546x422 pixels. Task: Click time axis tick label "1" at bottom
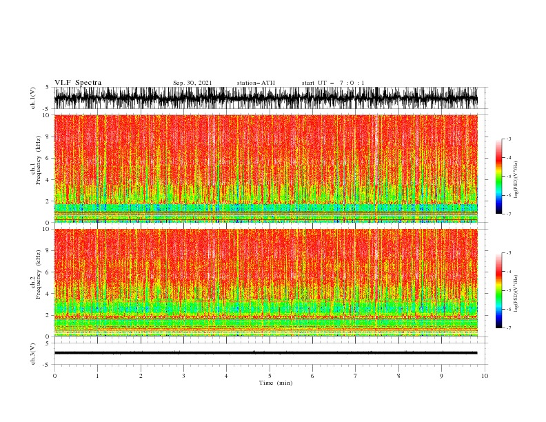pyautogui.click(x=97, y=376)
